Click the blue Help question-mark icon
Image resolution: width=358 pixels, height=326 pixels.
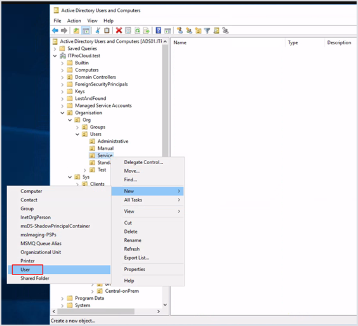(x=158, y=30)
